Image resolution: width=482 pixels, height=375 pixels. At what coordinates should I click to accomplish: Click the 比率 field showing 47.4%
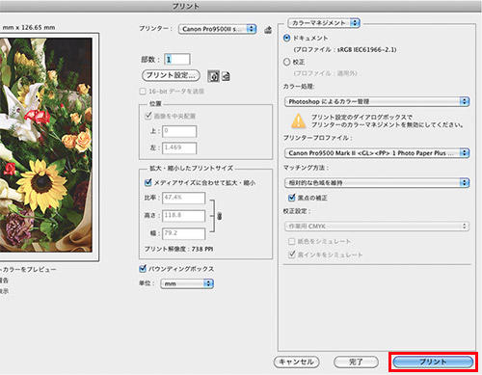[183, 198]
